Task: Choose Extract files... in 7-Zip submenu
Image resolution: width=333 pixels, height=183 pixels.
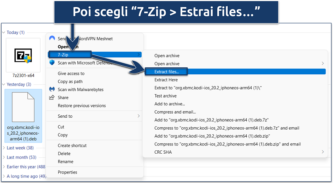Action: (x=235, y=72)
